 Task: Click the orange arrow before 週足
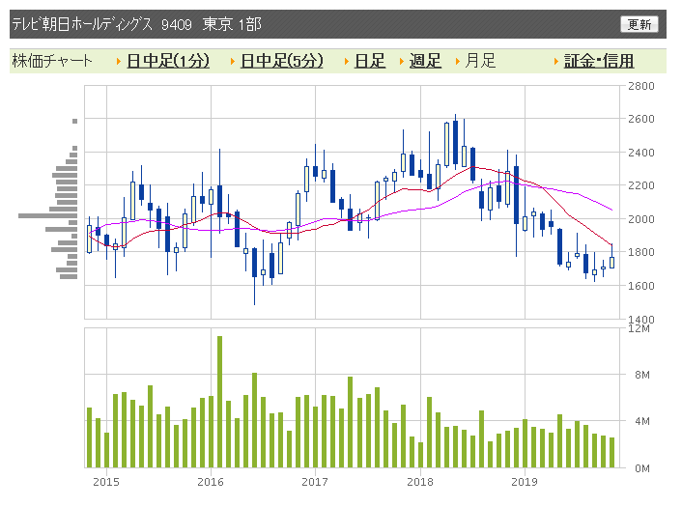(402, 62)
